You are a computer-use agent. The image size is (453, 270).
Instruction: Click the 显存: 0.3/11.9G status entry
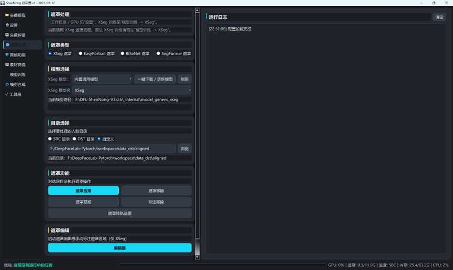point(361,265)
